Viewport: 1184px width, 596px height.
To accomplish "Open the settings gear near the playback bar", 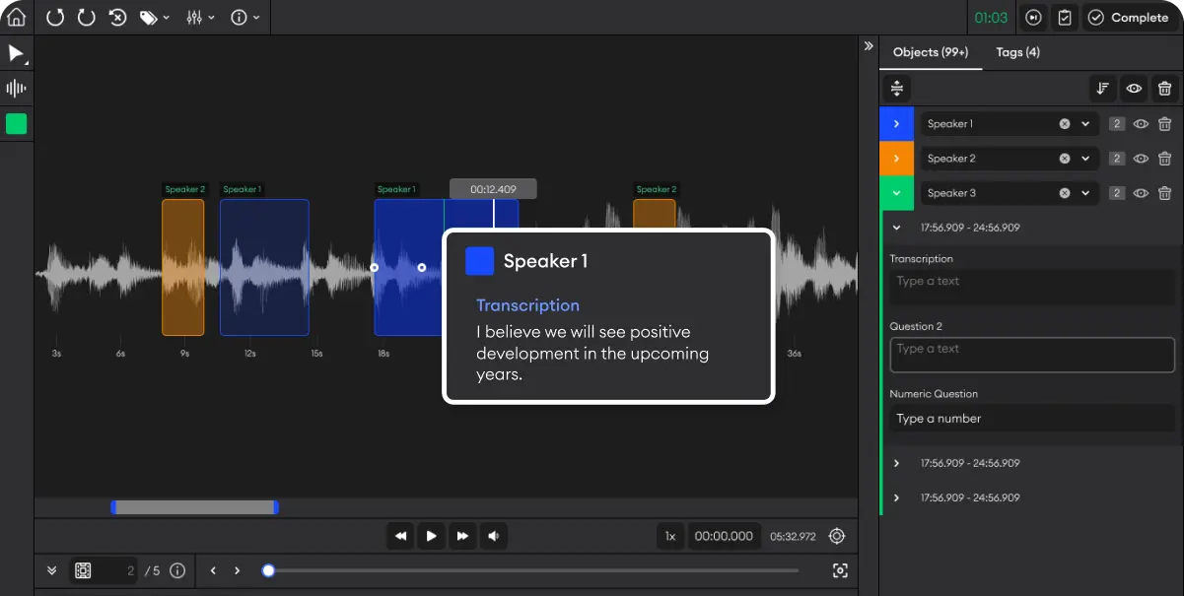I will [837, 536].
